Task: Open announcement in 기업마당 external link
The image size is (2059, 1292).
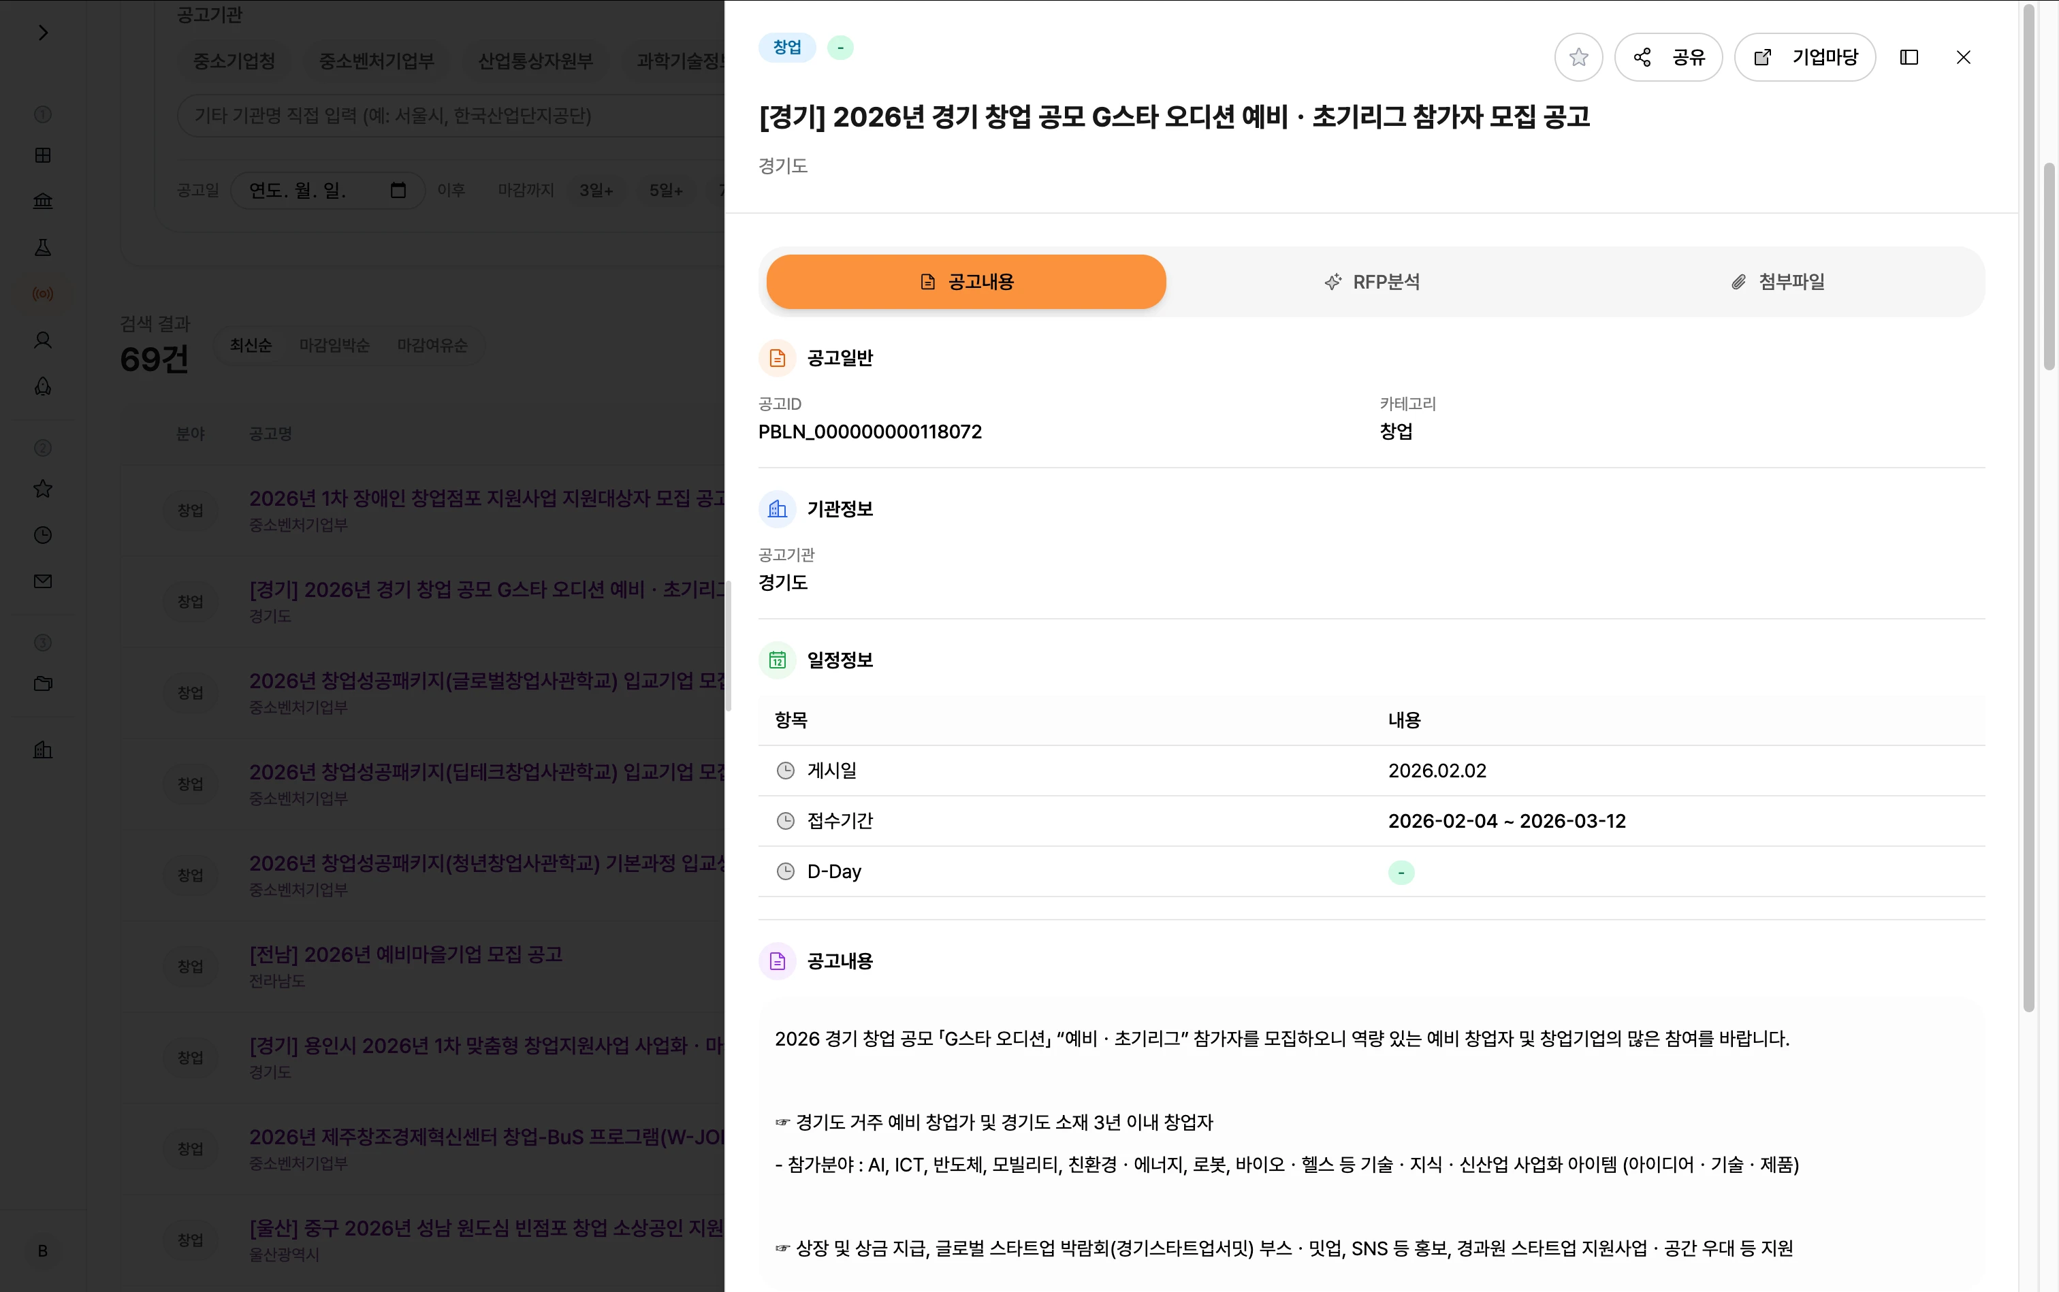Action: point(1804,57)
